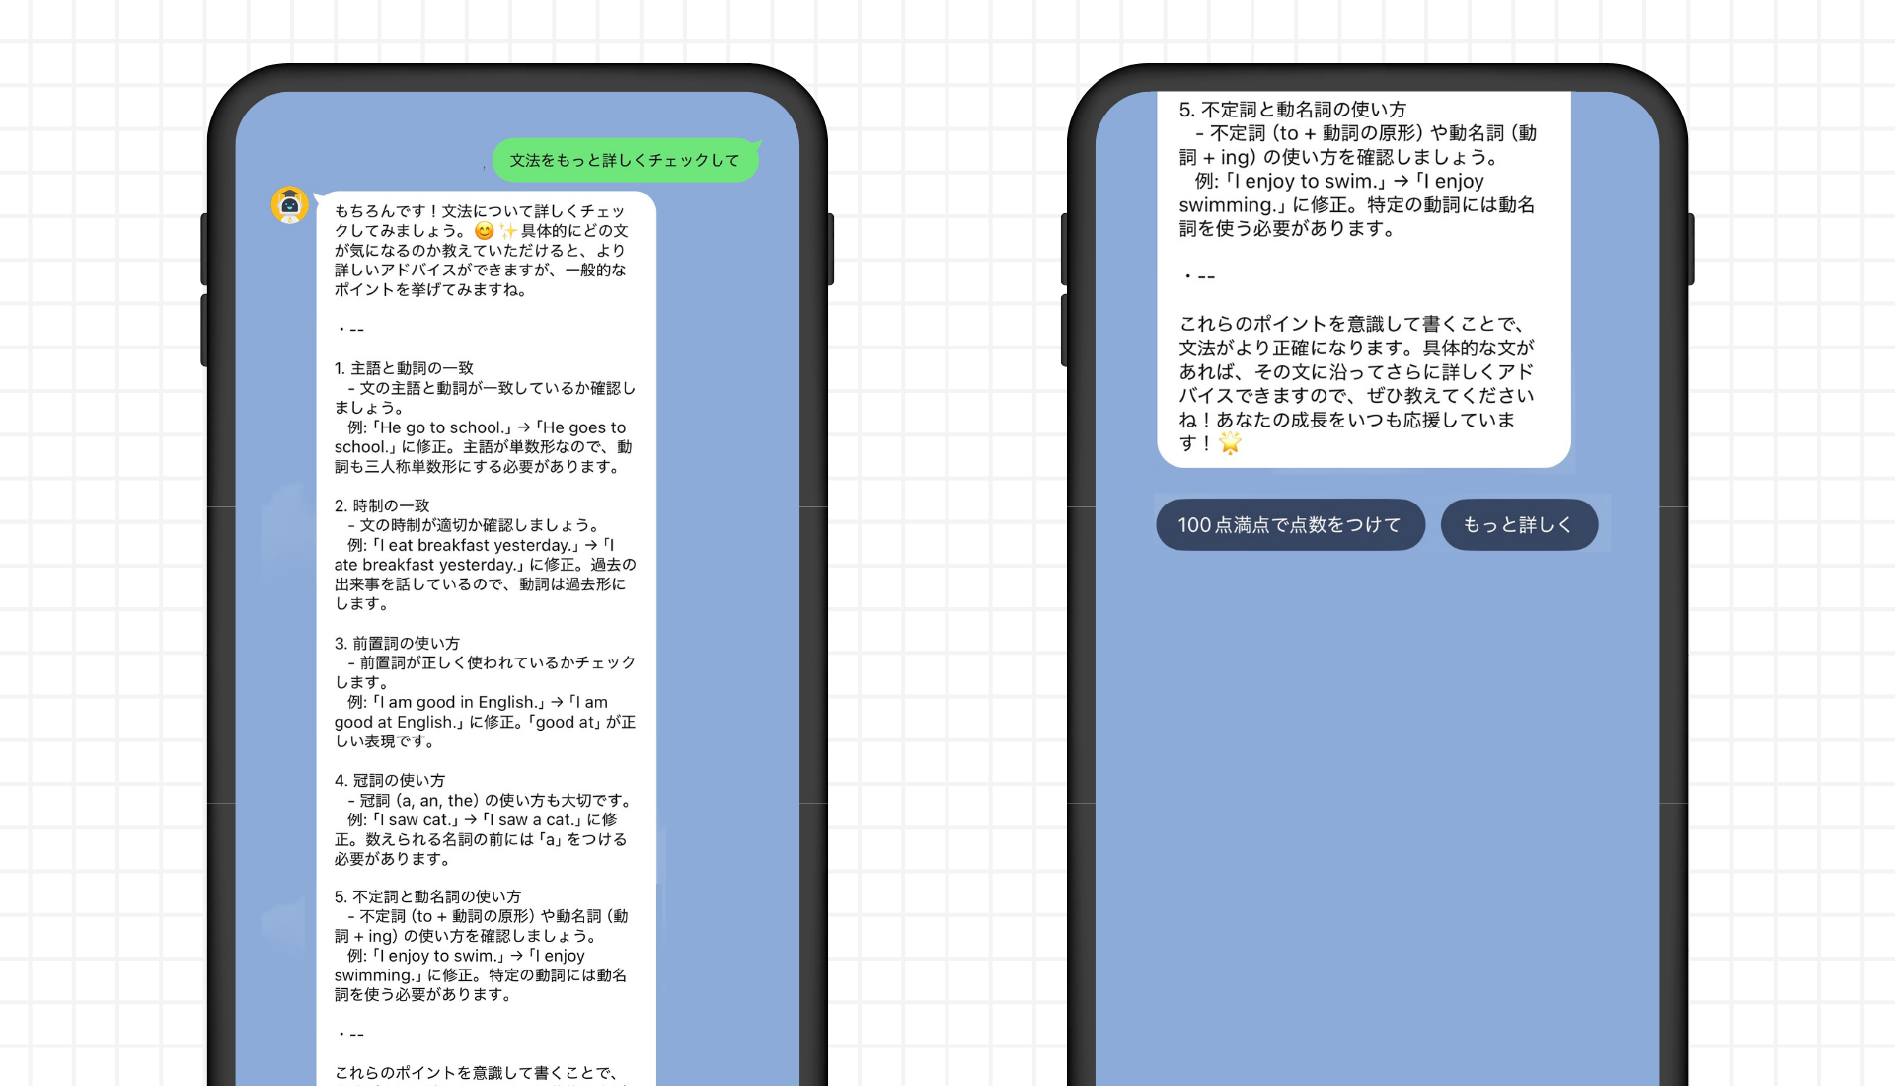Click the 'ate breakfast yesterday' example line
This screenshot has height=1086, width=1895.
(428, 565)
